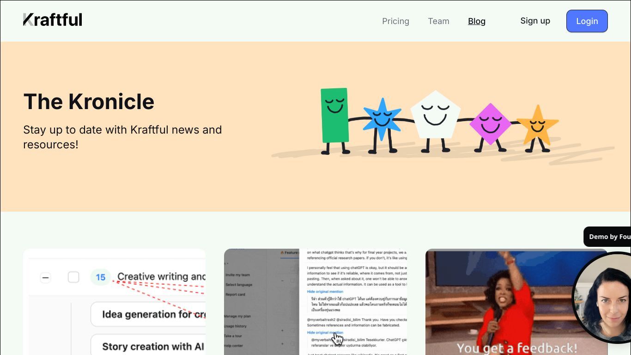The width and height of the screenshot is (631, 355).
Task: Select 'Idea generation' item in first card
Action: pos(148,314)
